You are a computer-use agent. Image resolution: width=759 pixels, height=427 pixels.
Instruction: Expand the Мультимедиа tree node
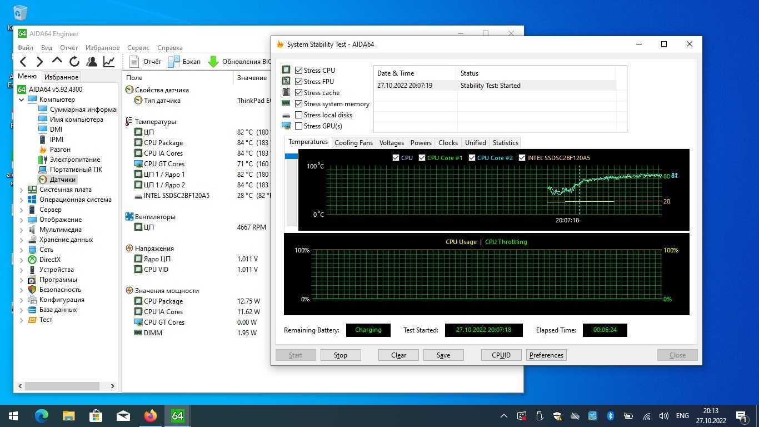coord(22,230)
